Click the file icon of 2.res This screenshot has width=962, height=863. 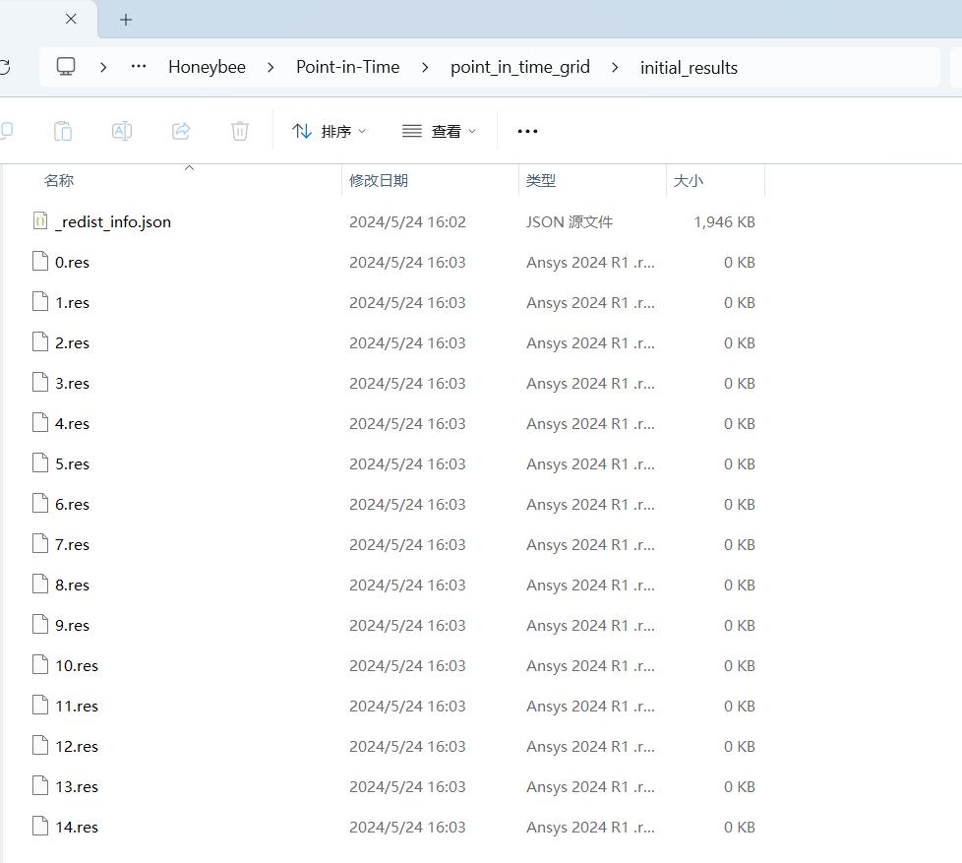point(40,341)
